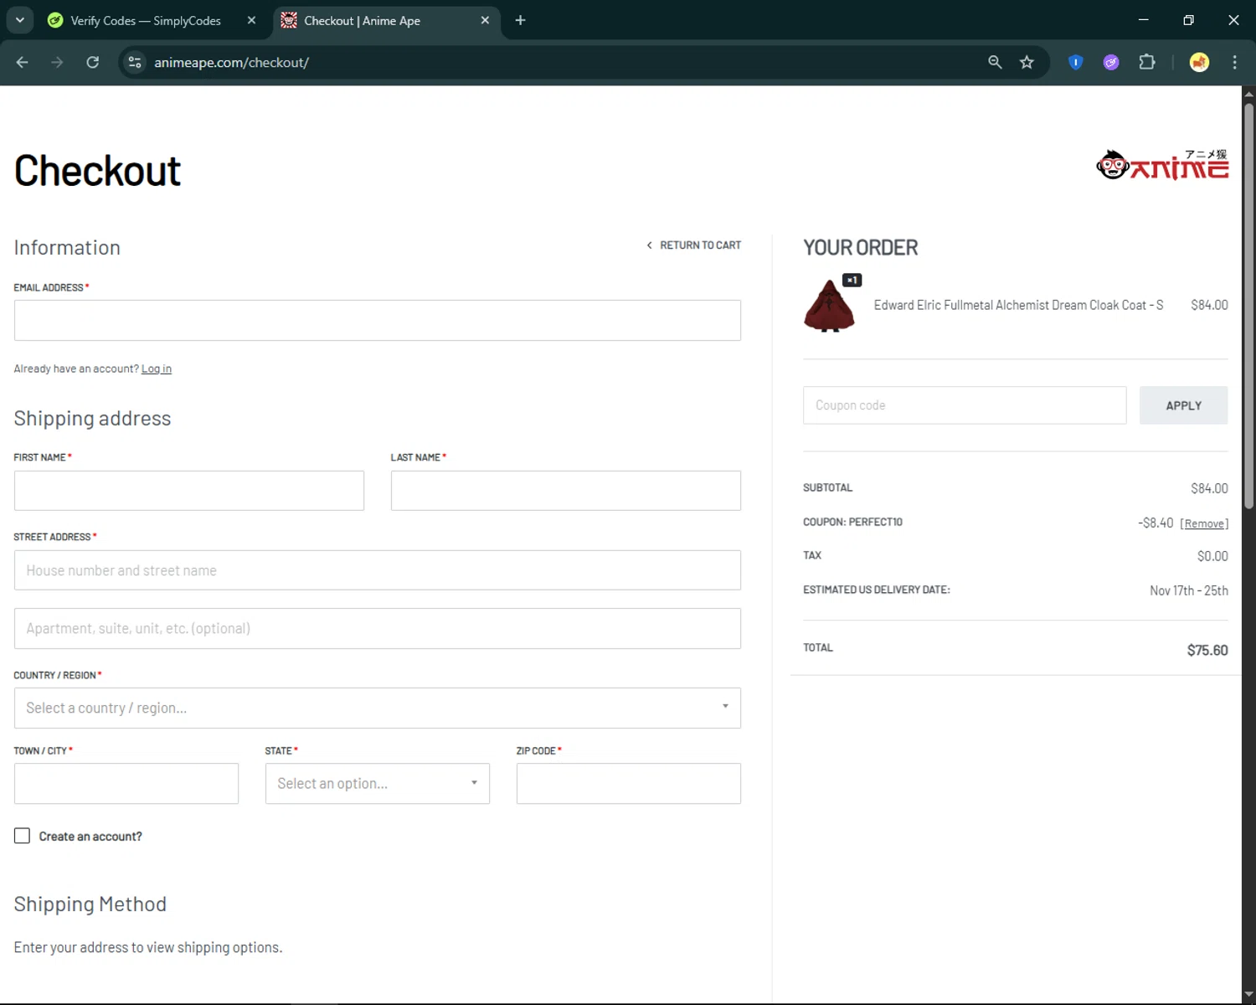
Task: Open the tab search dropdown arrow
Action: click(x=20, y=20)
